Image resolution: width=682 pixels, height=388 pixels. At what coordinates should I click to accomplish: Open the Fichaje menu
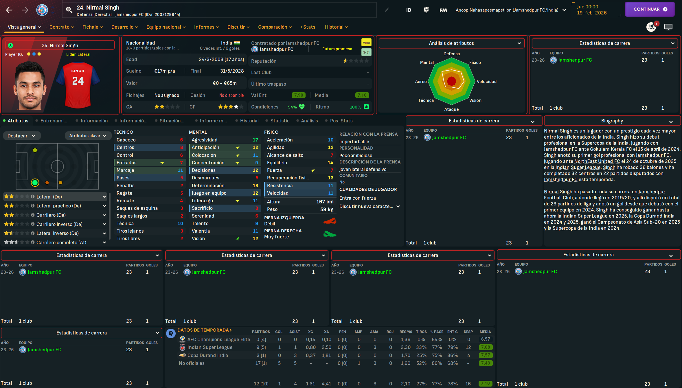(93, 27)
